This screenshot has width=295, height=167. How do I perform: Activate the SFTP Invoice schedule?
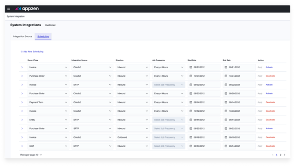pos(269,85)
